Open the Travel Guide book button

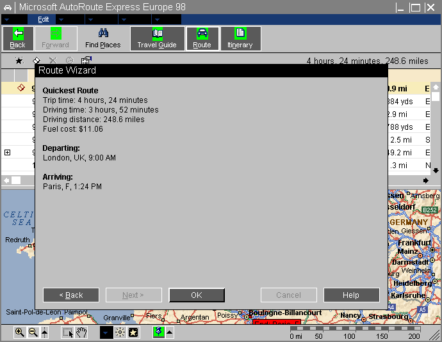point(158,38)
